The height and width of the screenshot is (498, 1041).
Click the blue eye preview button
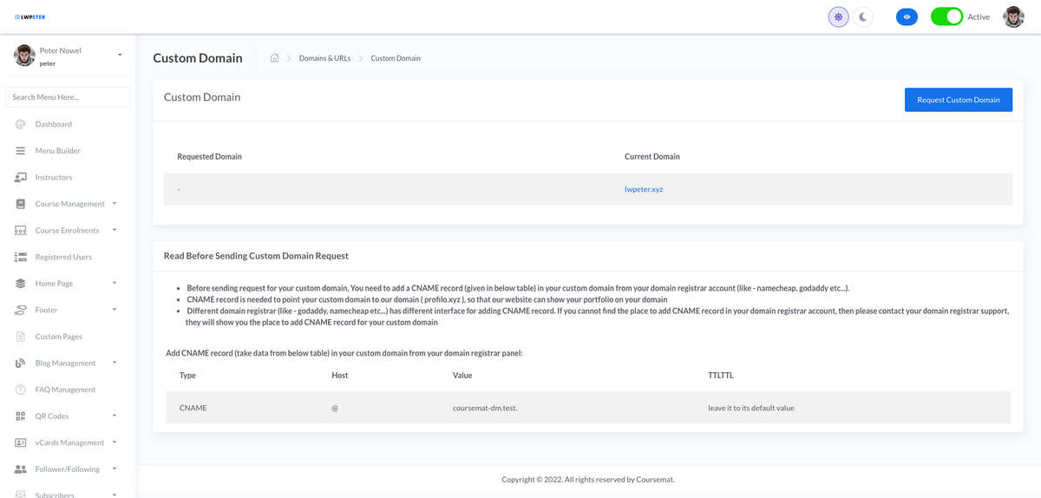coord(907,16)
